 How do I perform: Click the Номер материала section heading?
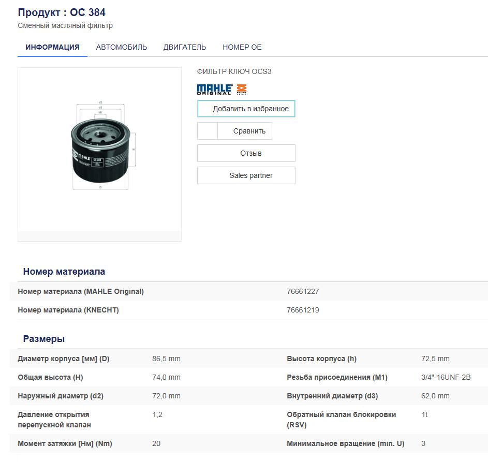pyautogui.click(x=64, y=272)
